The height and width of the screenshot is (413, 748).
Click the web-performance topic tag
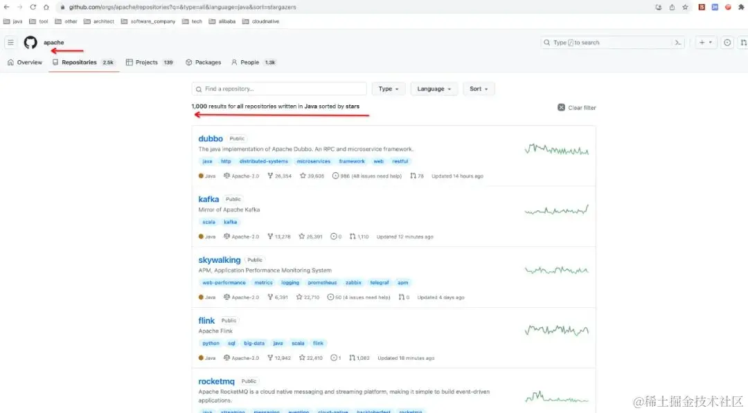(x=224, y=282)
